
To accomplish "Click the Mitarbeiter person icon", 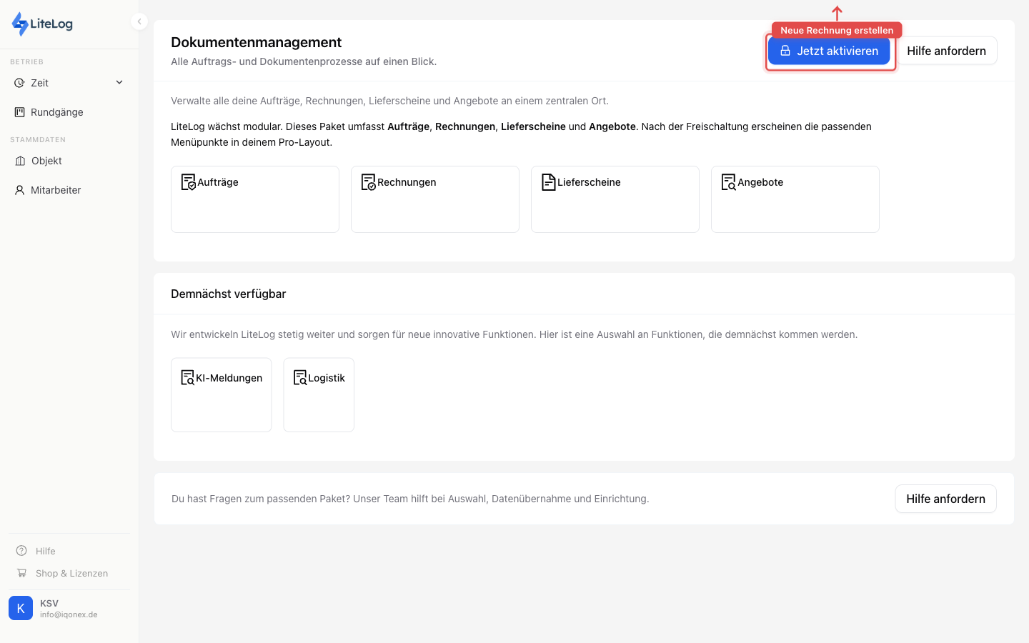I will (19, 190).
